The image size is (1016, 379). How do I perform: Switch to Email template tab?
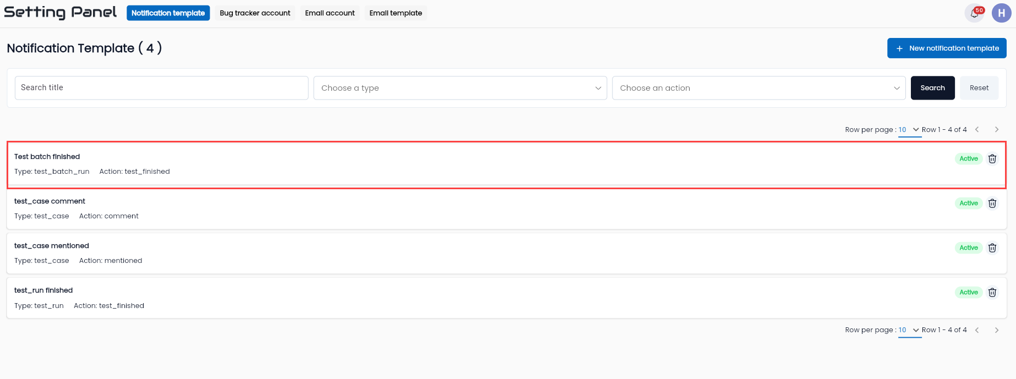pos(396,13)
